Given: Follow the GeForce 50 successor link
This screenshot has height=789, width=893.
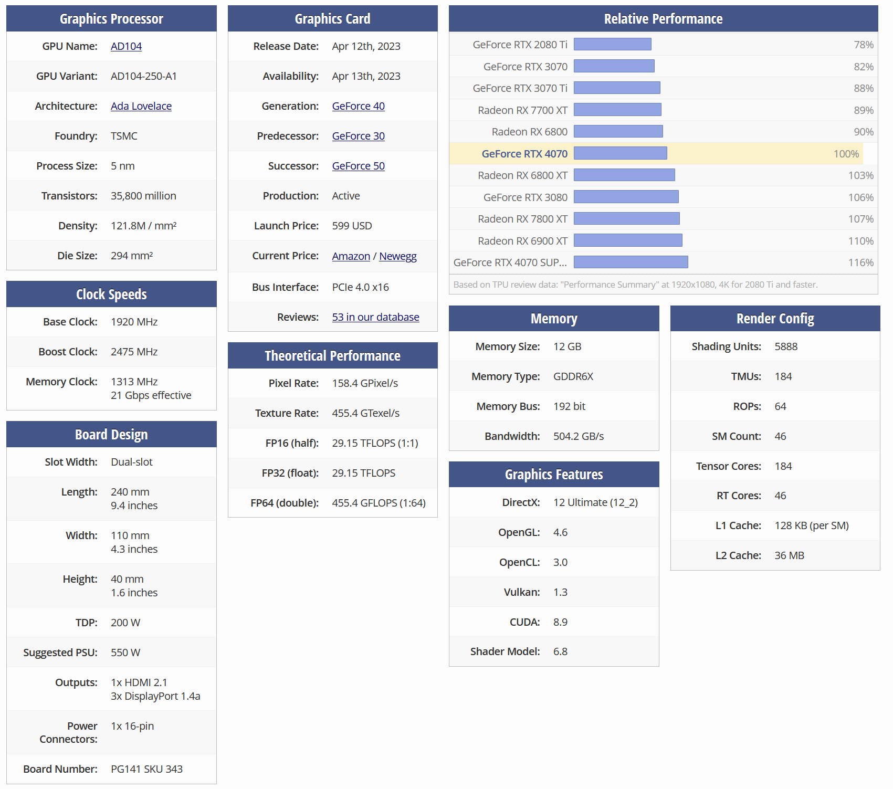Looking at the screenshot, I should click(359, 166).
